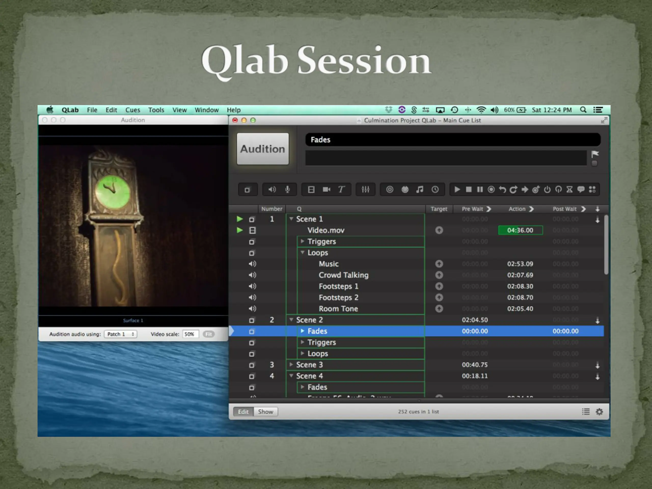Add a Camera cue from the toolbar
The image size is (652, 489).
pos(326,189)
